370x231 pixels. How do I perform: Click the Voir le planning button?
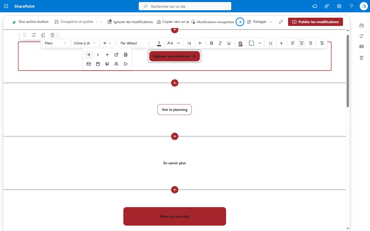174,110
